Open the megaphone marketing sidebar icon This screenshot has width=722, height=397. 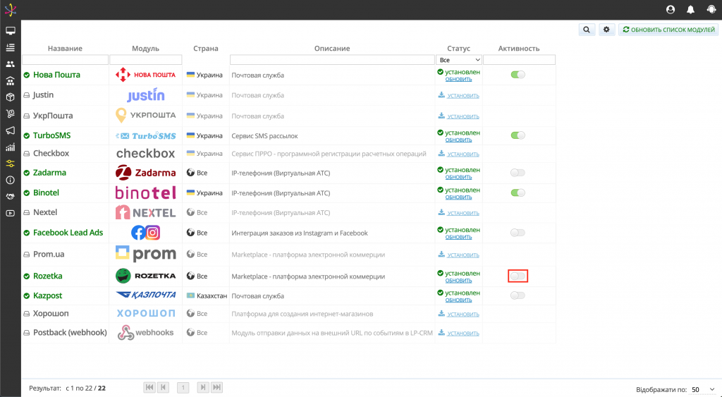pyautogui.click(x=10, y=130)
